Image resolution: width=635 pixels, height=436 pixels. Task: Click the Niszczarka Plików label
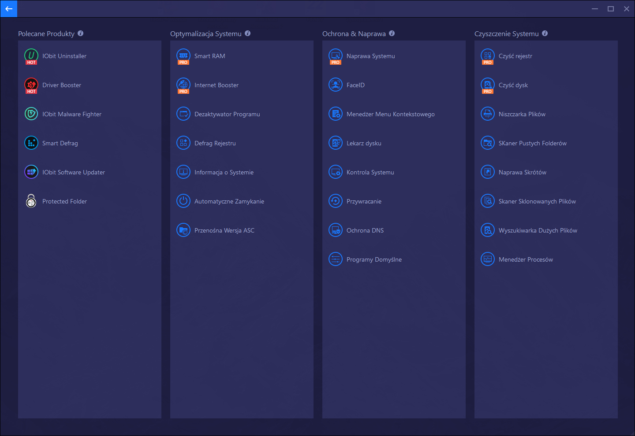click(522, 114)
